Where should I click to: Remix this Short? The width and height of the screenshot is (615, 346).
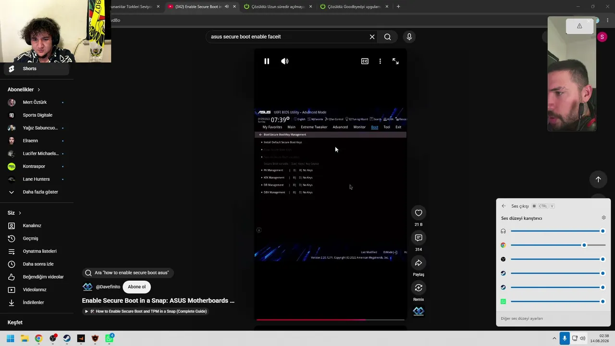click(418, 288)
